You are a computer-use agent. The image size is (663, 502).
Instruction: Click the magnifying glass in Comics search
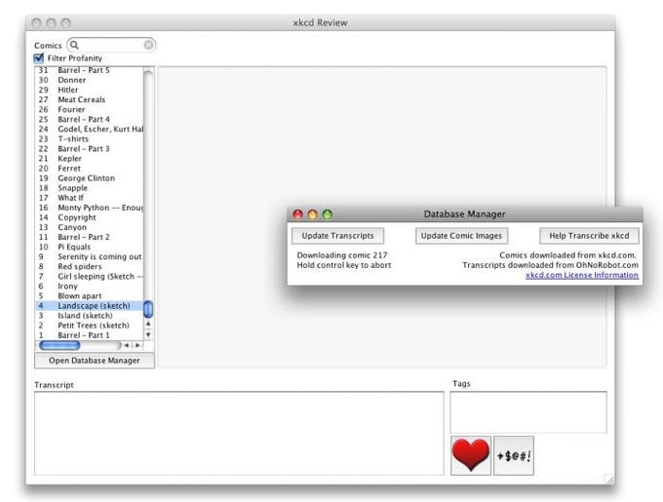pyautogui.click(x=74, y=45)
